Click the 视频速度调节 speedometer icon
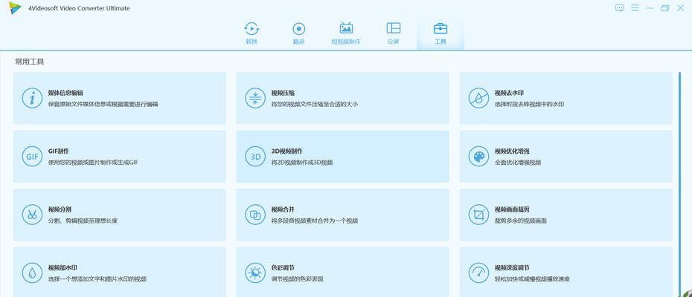 point(479,272)
